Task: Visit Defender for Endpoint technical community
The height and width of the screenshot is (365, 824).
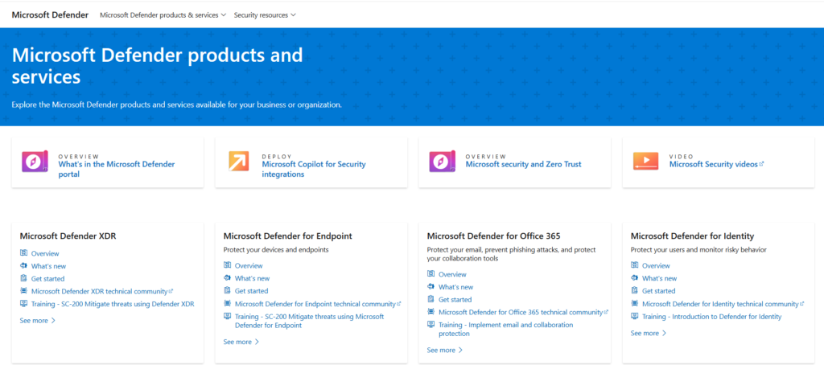Action: click(318, 304)
